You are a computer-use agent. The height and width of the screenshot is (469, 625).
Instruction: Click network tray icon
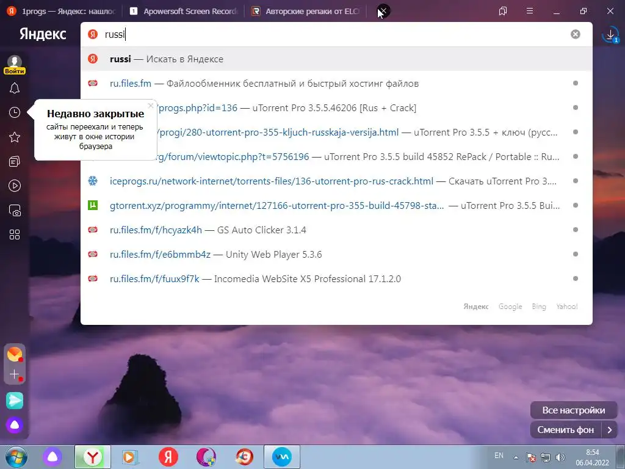(546, 457)
